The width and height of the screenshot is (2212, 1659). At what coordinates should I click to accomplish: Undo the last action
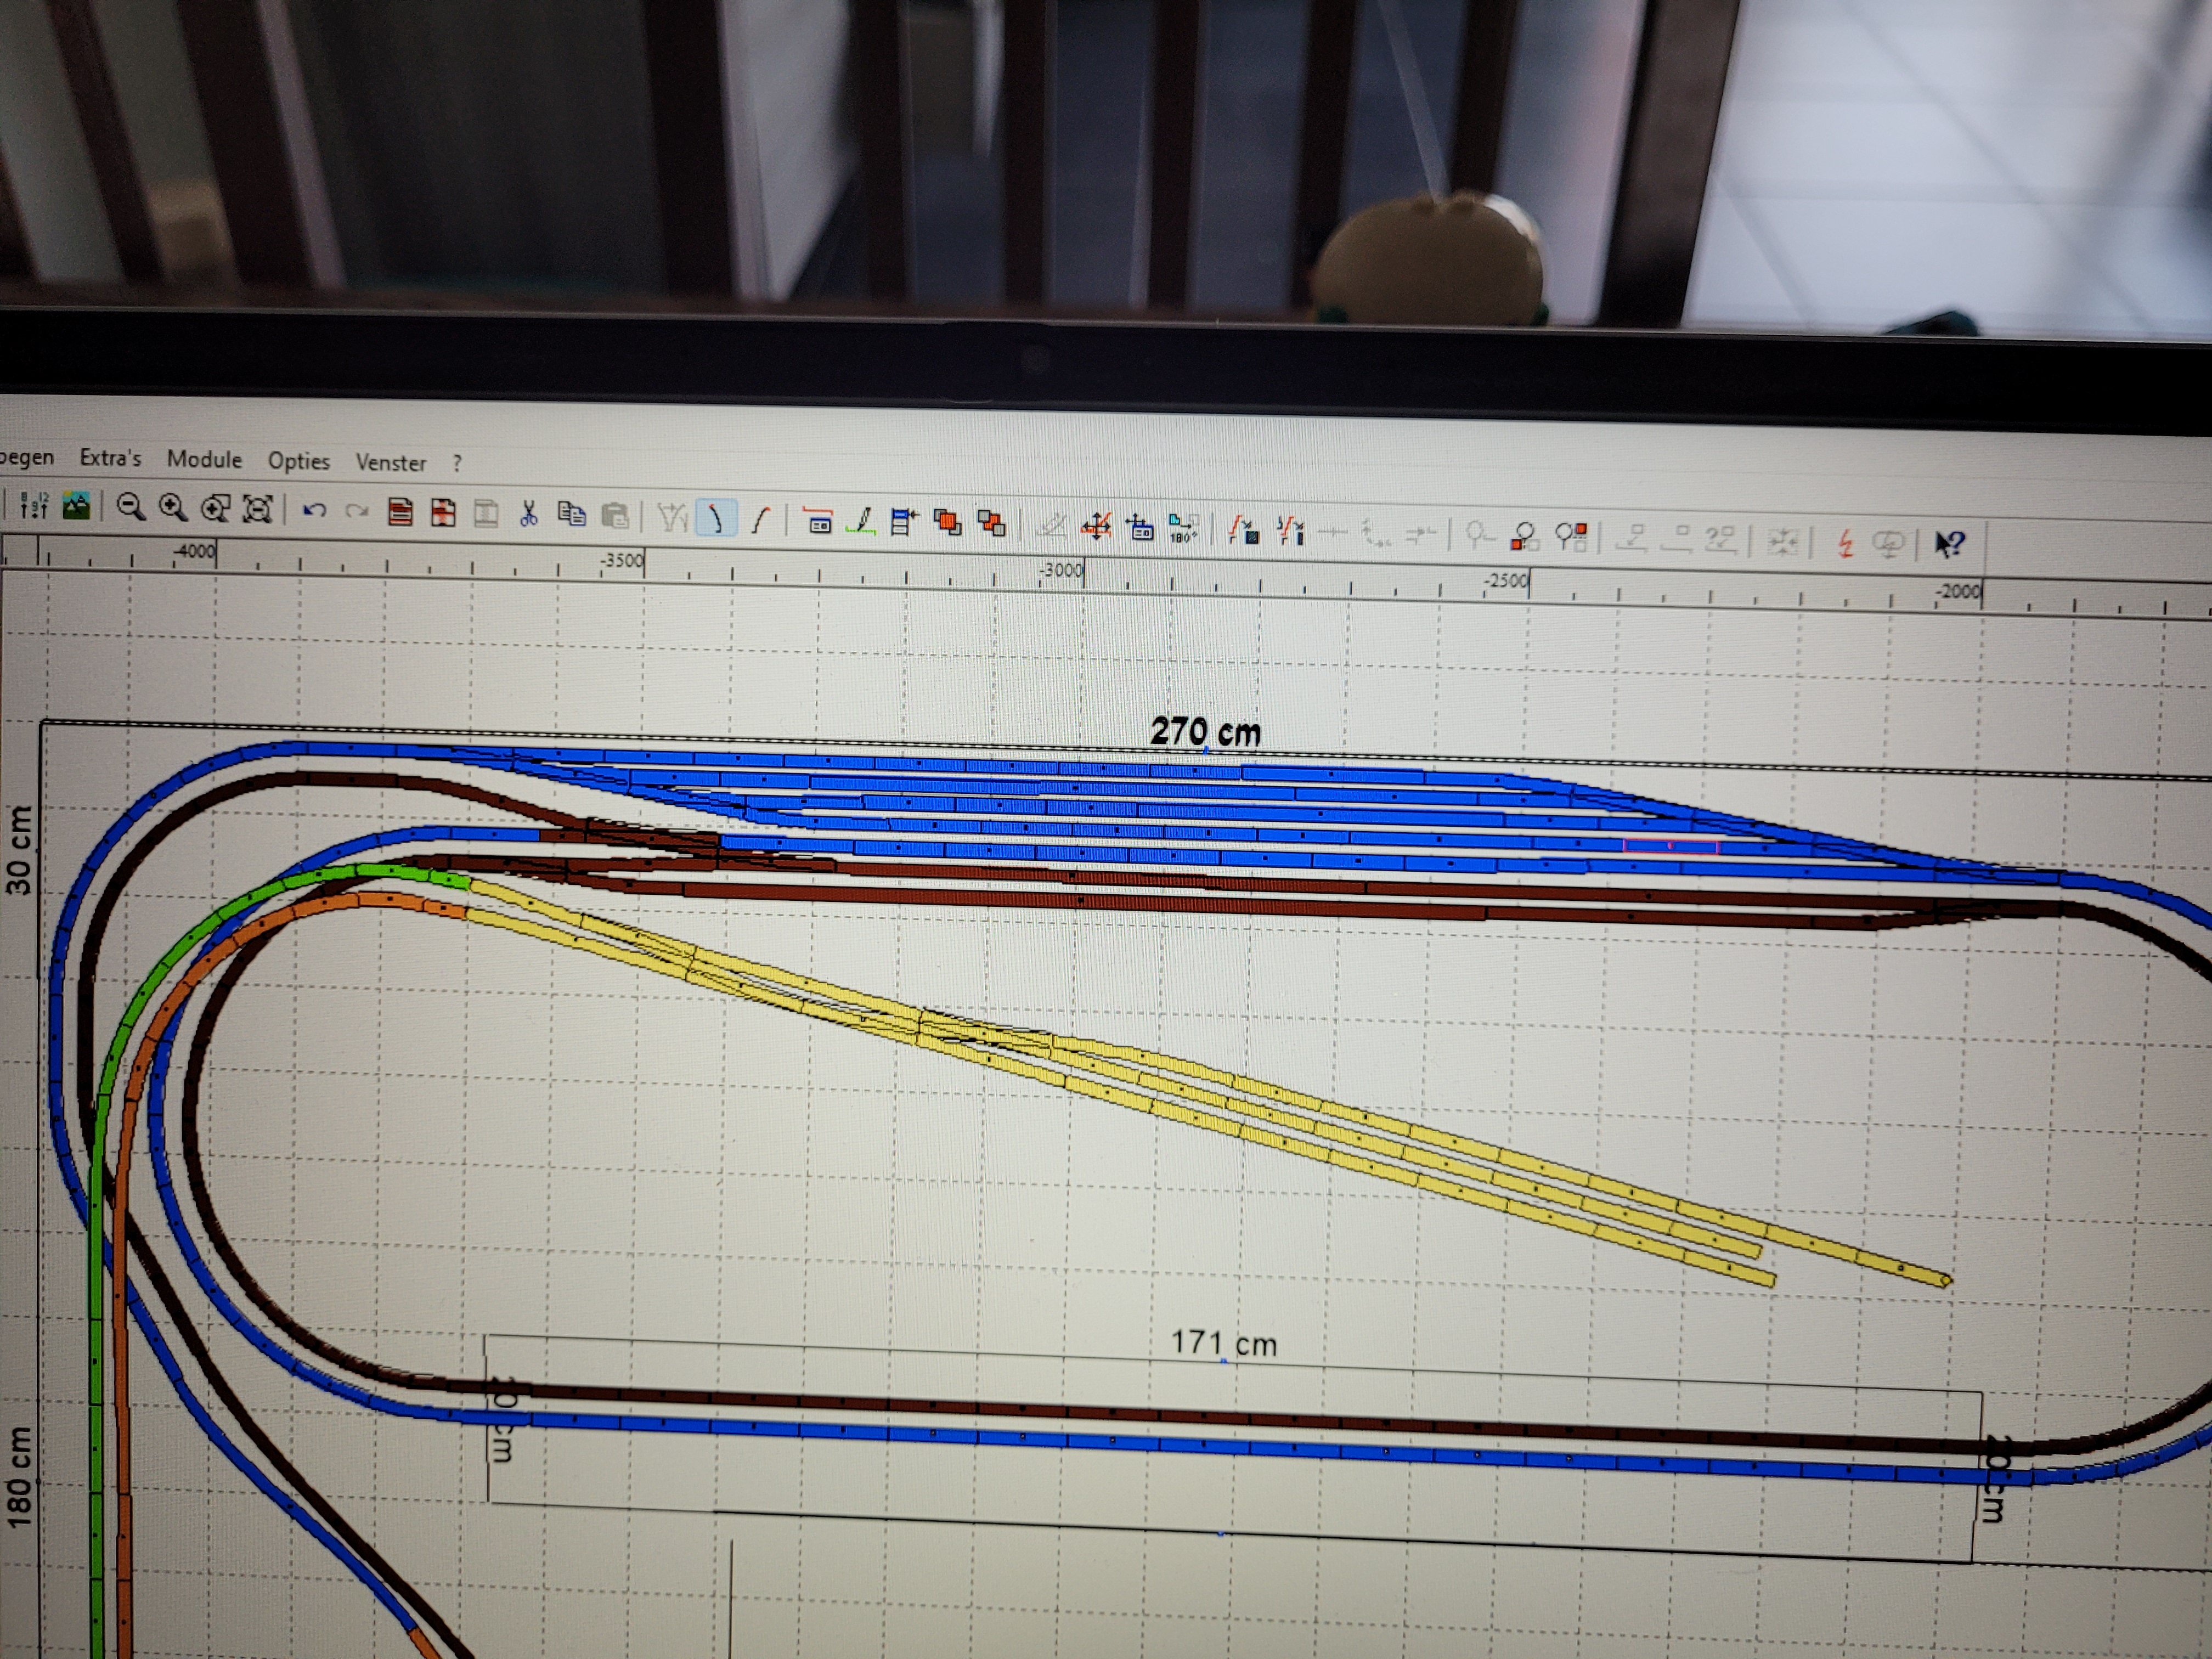coord(314,511)
